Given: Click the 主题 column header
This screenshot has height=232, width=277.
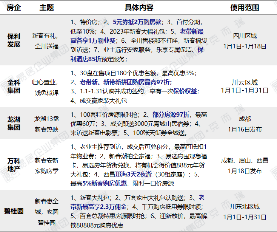Looking at the screenshot, I should [47, 8].
